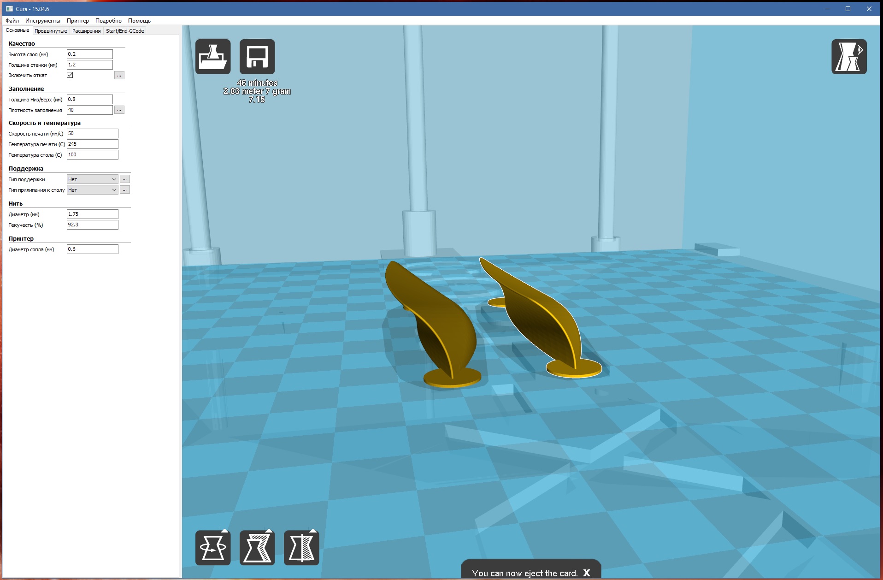The width and height of the screenshot is (883, 580).
Task: Click the Поддержка section heading
Action: pos(26,168)
